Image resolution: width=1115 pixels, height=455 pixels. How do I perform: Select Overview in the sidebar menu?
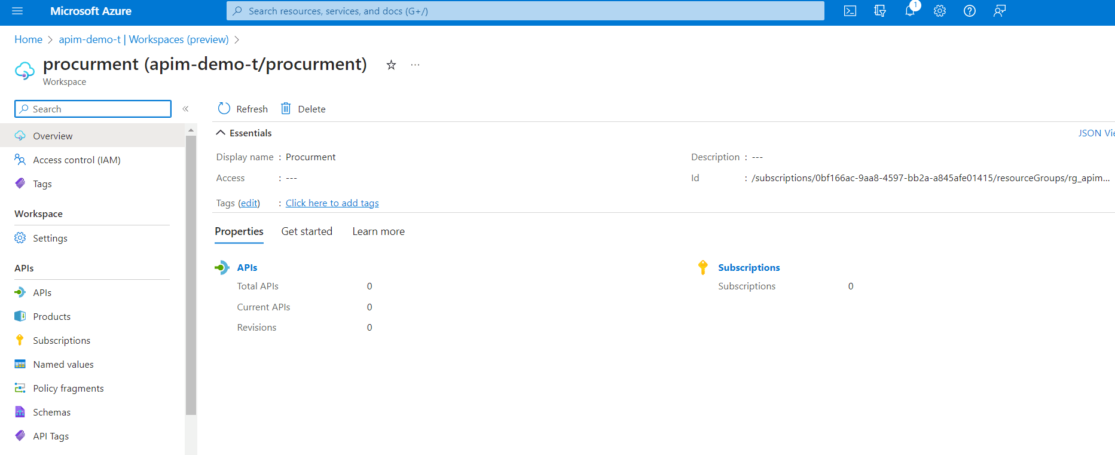point(92,136)
